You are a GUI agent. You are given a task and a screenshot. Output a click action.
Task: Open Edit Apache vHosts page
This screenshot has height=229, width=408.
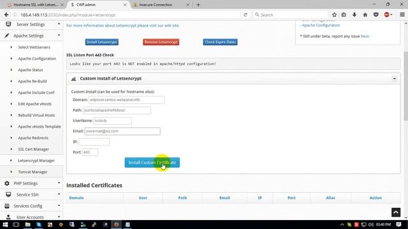(34, 104)
